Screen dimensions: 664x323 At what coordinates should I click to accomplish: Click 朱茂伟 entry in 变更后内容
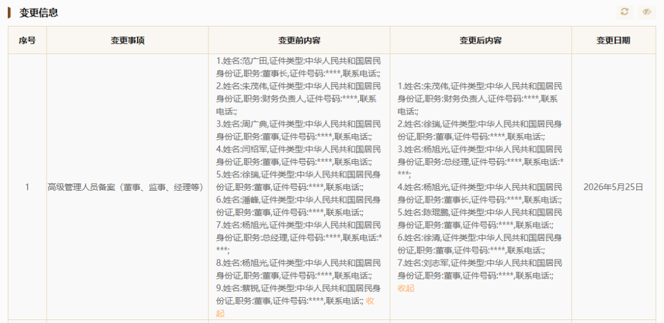[x=480, y=99]
